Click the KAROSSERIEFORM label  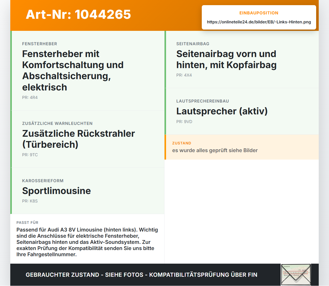(43, 181)
